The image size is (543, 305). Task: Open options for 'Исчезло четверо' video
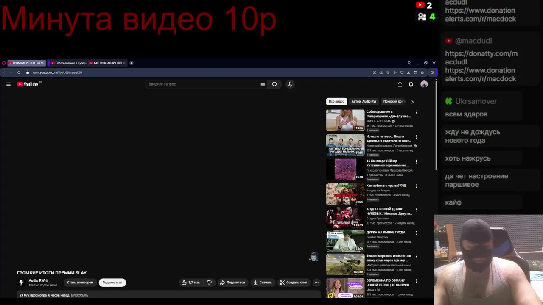pos(416,137)
